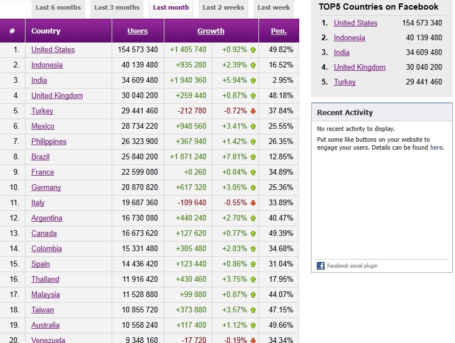Select the Last 3 months tab
The height and width of the screenshot is (343, 455).
coord(117,8)
